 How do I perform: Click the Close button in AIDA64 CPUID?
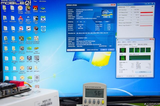tap(111, 50)
